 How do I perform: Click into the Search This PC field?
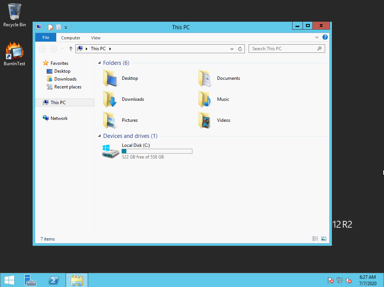pyautogui.click(x=287, y=49)
